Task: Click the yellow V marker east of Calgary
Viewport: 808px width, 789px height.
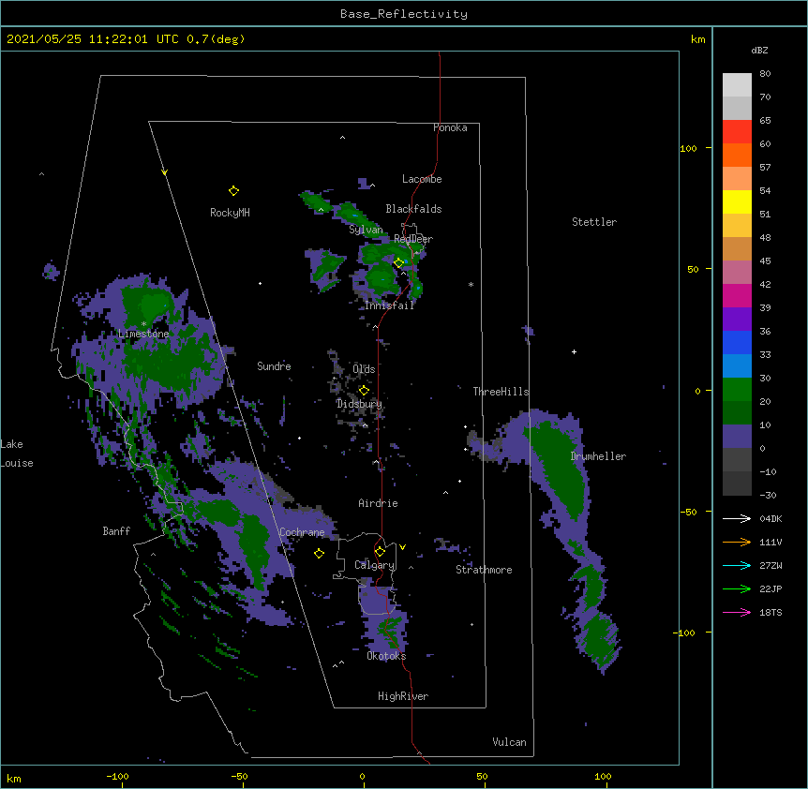Action: (402, 547)
